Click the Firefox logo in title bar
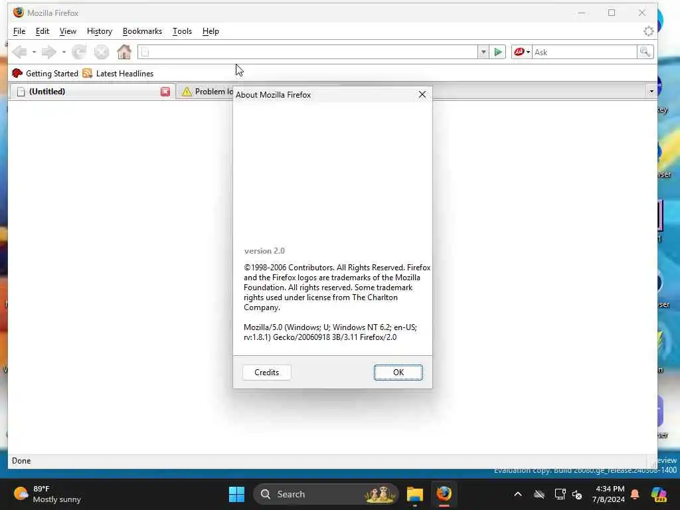 (x=18, y=13)
